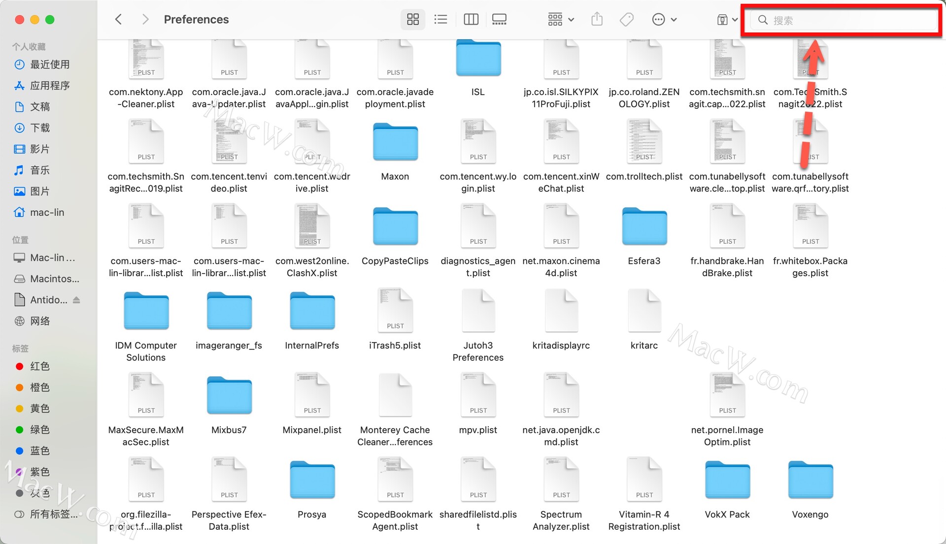Switch to list view
Viewport: 946px width, 544px height.
point(440,19)
